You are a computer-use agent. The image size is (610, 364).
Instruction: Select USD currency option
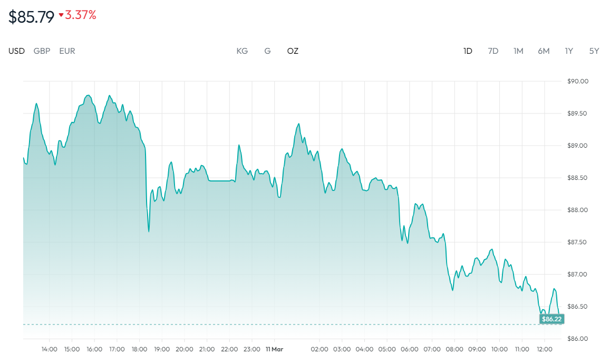pyautogui.click(x=16, y=51)
